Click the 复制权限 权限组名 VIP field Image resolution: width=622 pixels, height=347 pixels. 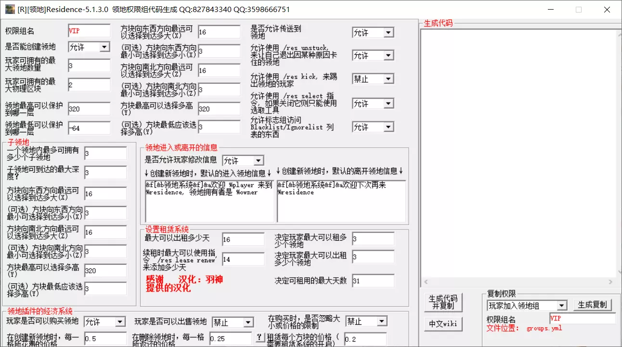pyautogui.click(x=583, y=319)
